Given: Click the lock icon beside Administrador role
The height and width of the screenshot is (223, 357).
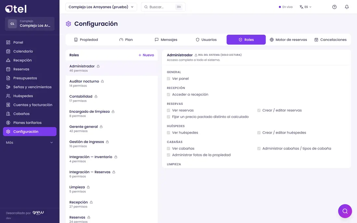Looking at the screenshot, I should pos(98,66).
